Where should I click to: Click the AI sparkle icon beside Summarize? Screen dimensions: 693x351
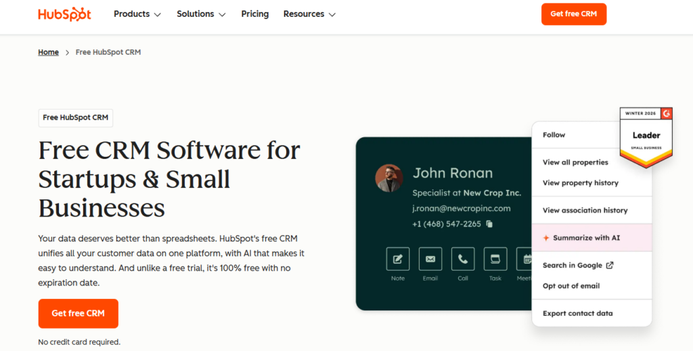pos(546,238)
